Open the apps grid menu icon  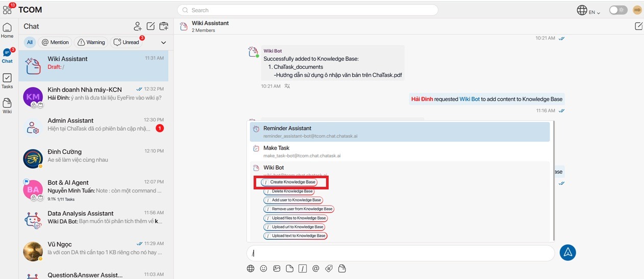[7, 10]
